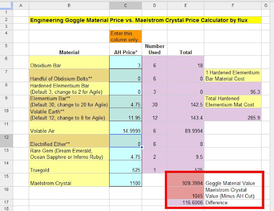
Task: Select Obsidium Bar AH price cell 3
Action: [x=125, y=62]
